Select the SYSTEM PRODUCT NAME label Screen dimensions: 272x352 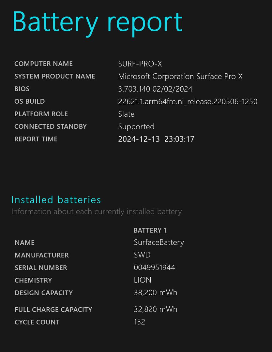point(54,76)
